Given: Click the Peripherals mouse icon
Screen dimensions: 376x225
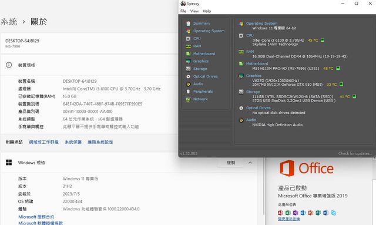Looking at the screenshot, I should [x=188, y=92].
